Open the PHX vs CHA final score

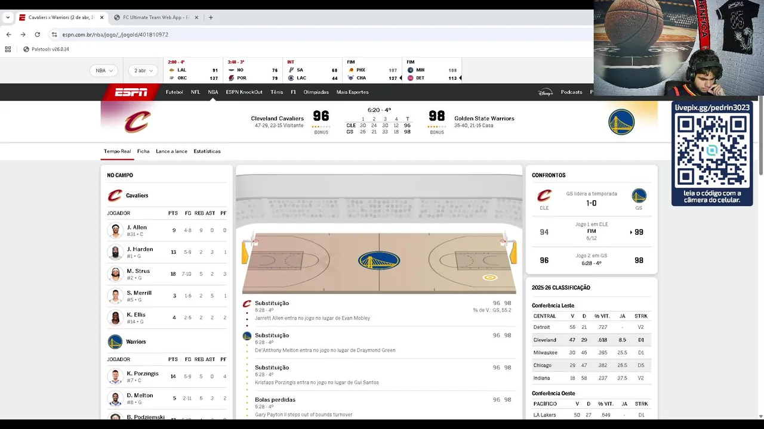(372, 70)
